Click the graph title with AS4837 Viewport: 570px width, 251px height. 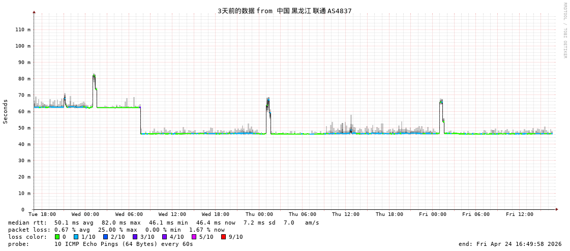point(284,11)
